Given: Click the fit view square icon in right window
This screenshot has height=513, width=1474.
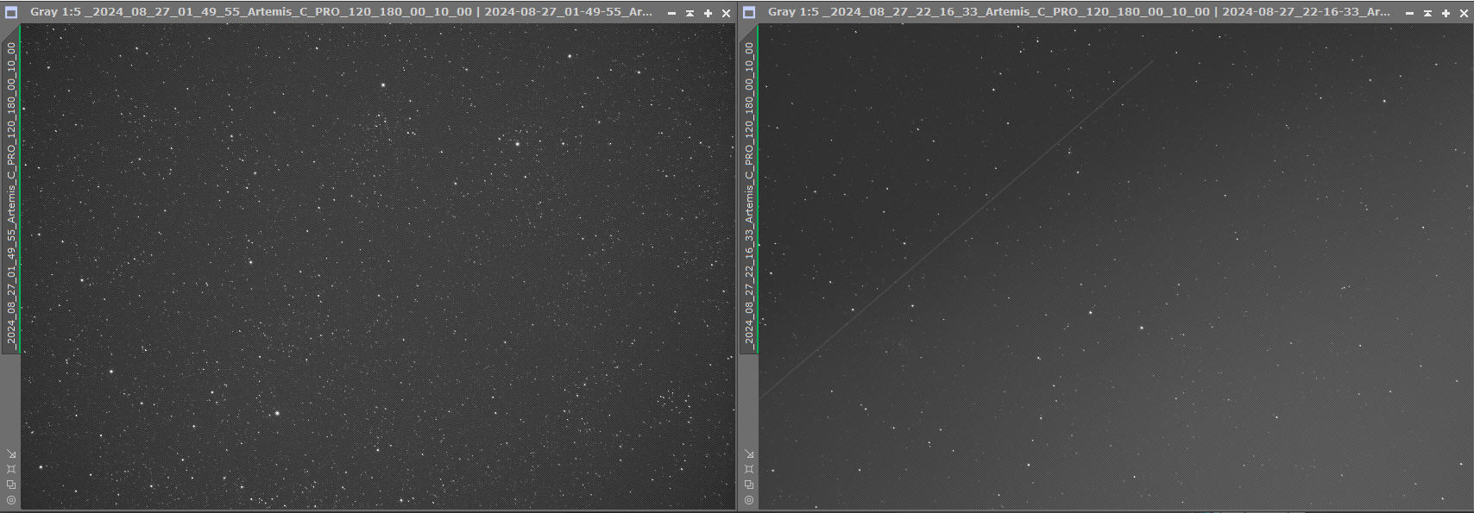Looking at the screenshot, I should click(749, 469).
